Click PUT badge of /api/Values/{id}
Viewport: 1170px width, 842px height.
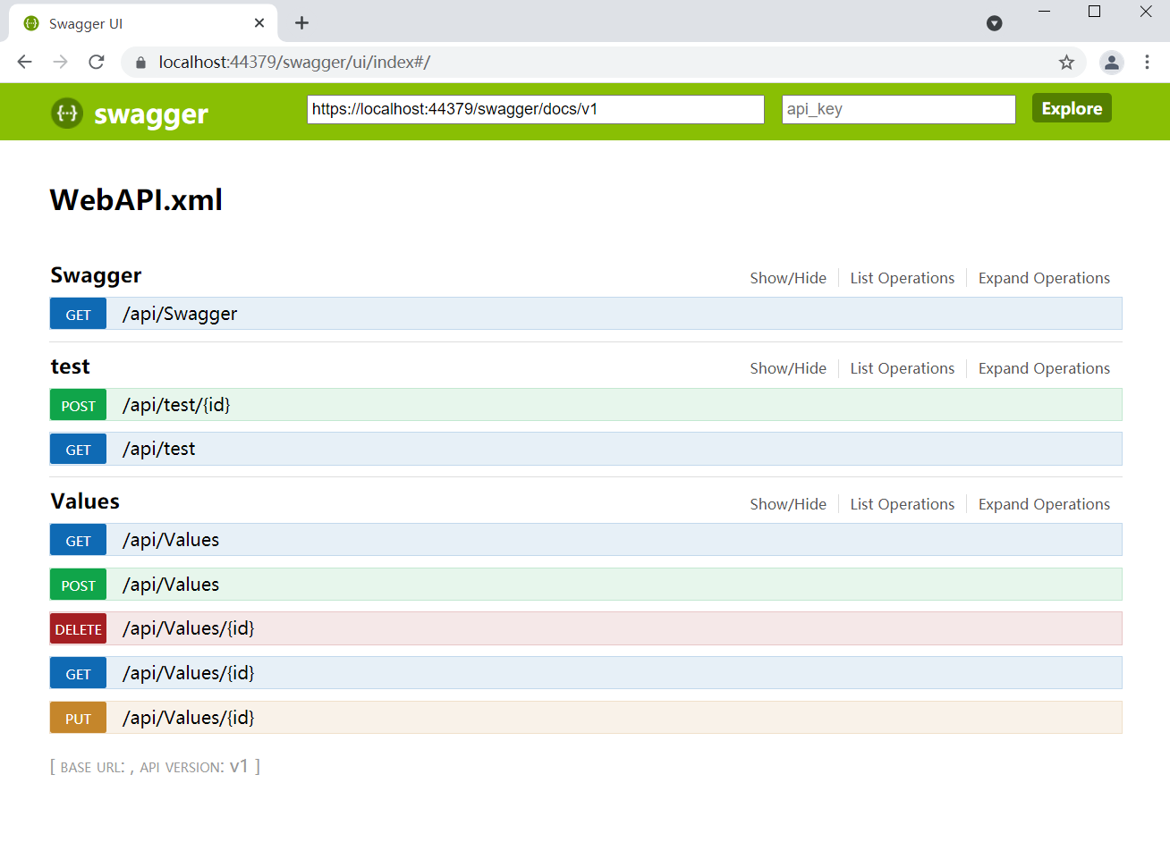point(79,719)
